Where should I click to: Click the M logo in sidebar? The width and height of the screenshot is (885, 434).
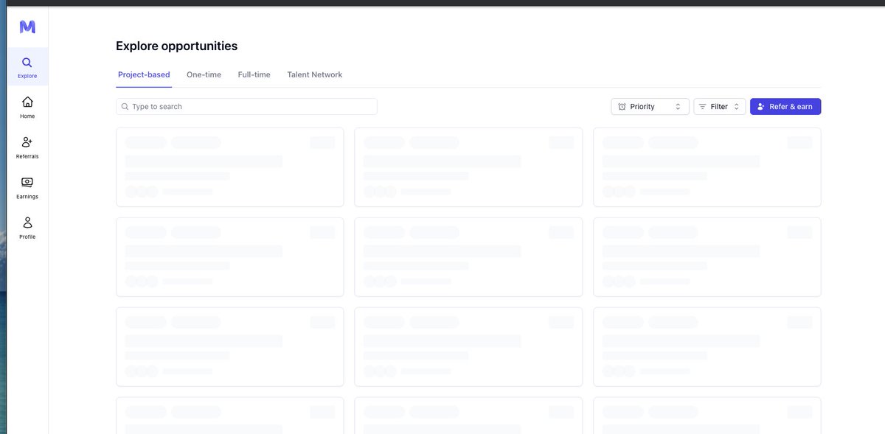(x=27, y=27)
